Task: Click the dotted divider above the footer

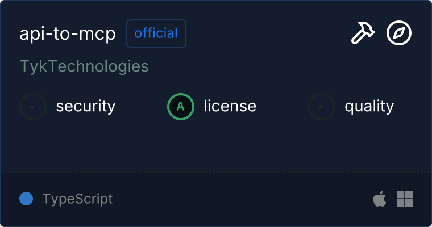Action: click(x=216, y=171)
